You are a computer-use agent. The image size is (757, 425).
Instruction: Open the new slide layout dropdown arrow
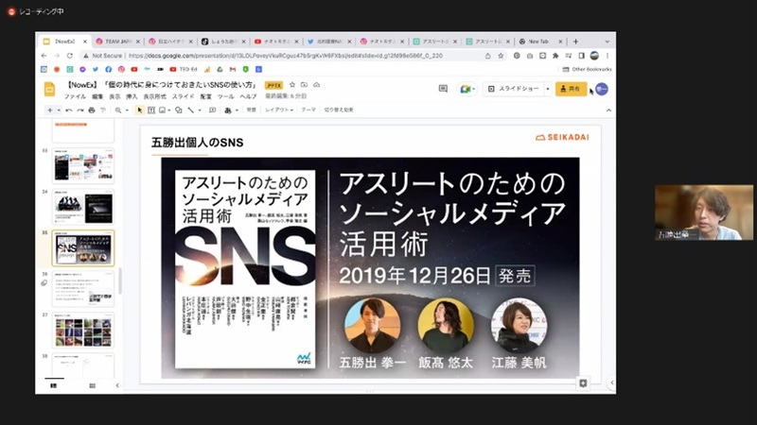59,110
